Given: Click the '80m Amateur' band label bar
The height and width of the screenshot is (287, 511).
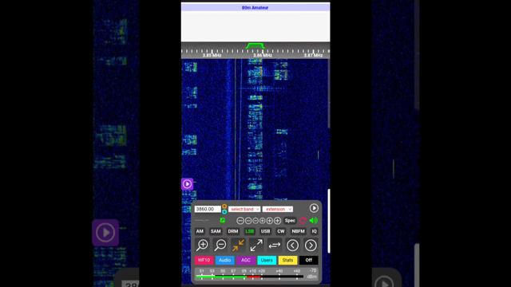Looking at the screenshot, I should (x=255, y=7).
